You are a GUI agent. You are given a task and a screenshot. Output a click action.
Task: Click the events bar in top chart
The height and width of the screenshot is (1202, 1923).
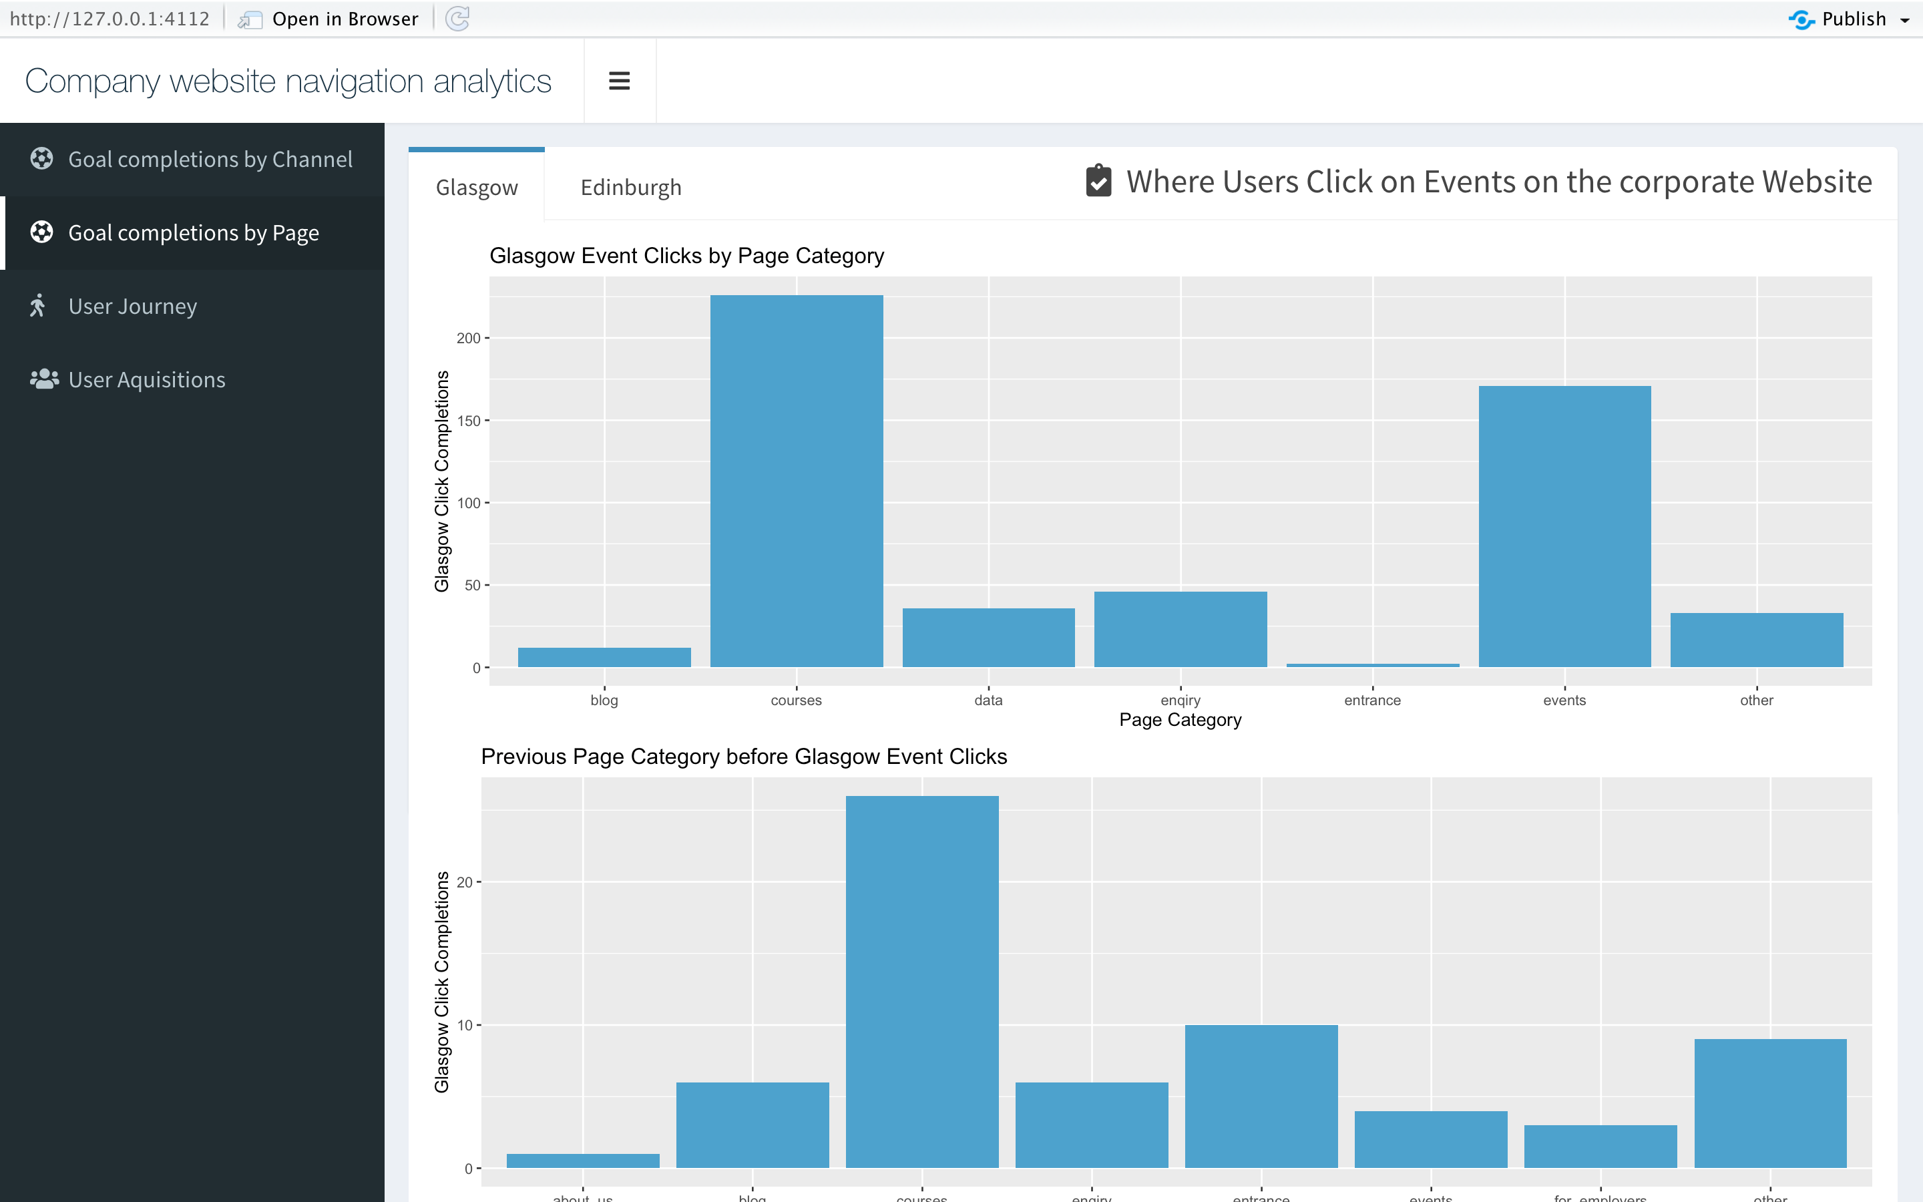(1564, 526)
